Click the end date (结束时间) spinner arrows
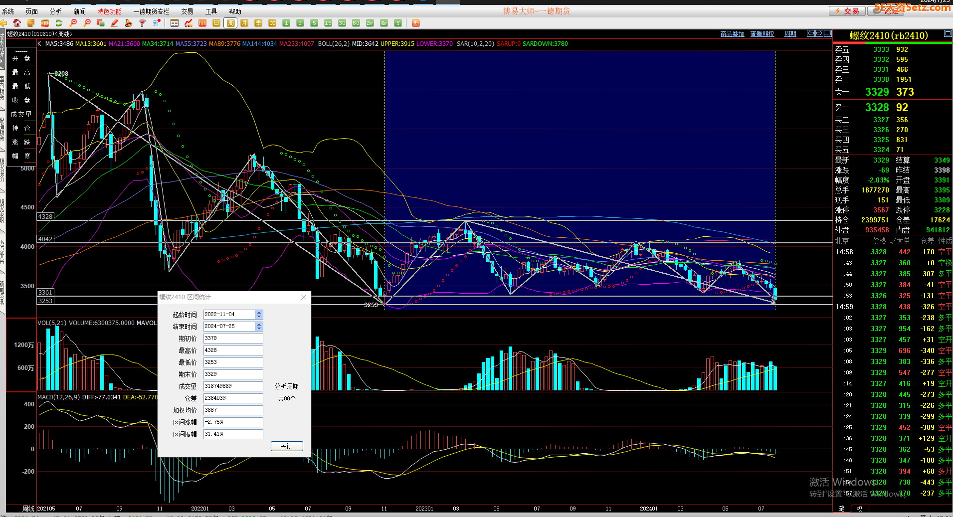953x517 pixels. [x=259, y=327]
